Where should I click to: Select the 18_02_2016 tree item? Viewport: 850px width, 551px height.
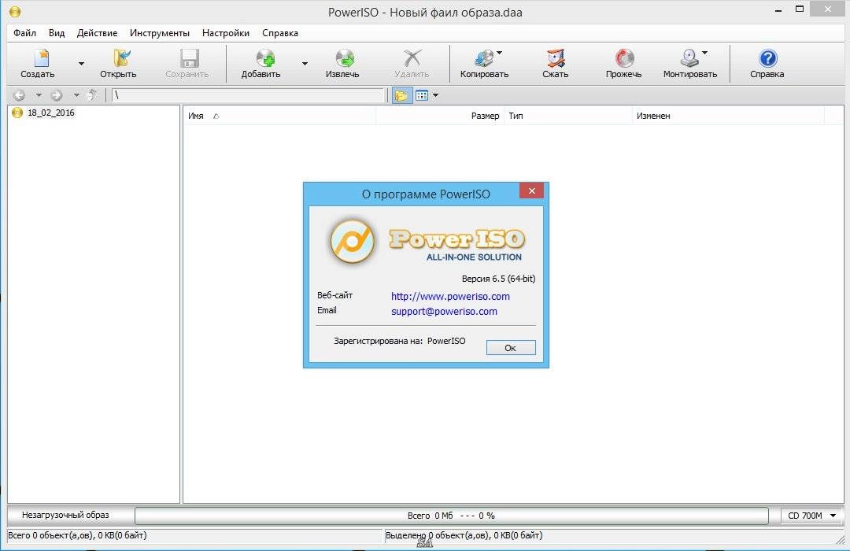[51, 113]
